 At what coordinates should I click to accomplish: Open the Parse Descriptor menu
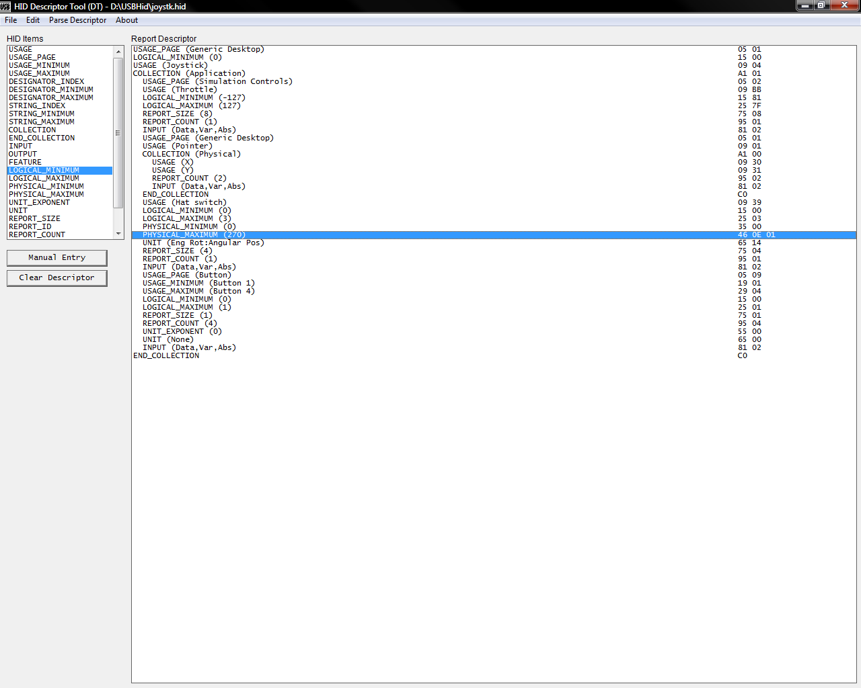[x=77, y=20]
